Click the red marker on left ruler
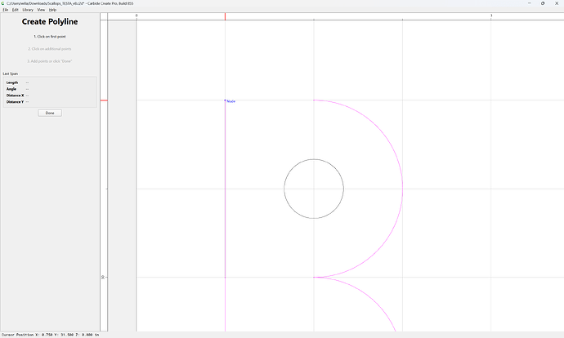Screen dimensions: 564x338 coord(104,100)
